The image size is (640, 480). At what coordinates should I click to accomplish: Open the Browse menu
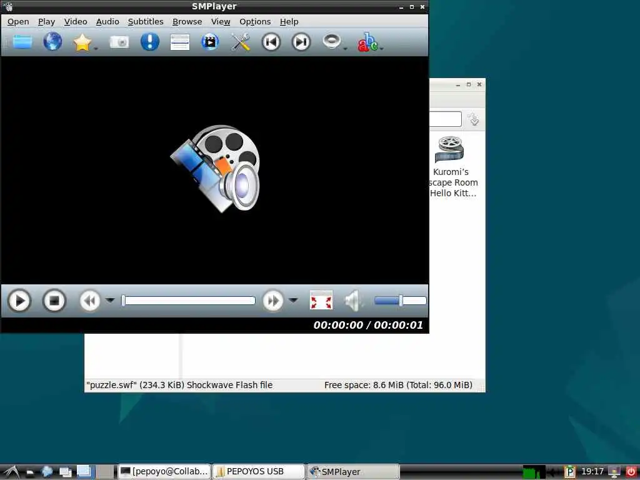pyautogui.click(x=187, y=22)
